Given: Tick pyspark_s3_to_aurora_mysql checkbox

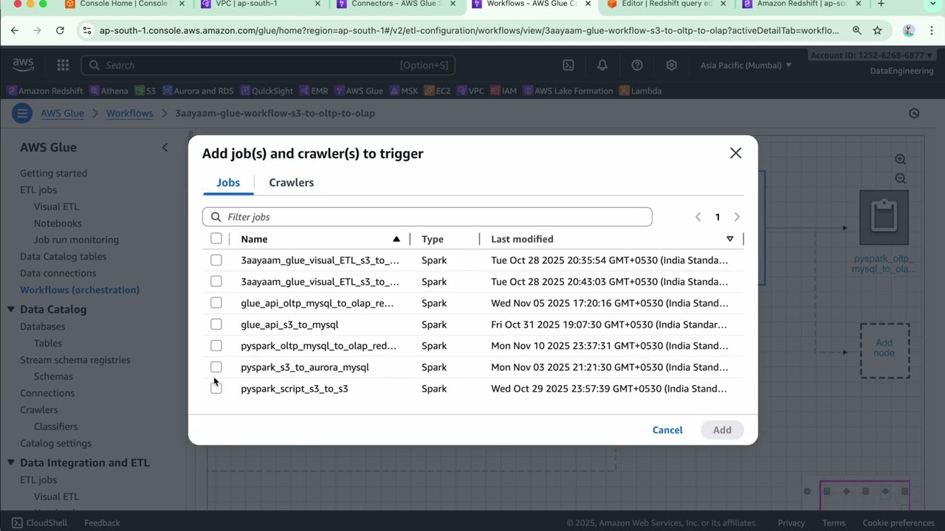Looking at the screenshot, I should [216, 367].
